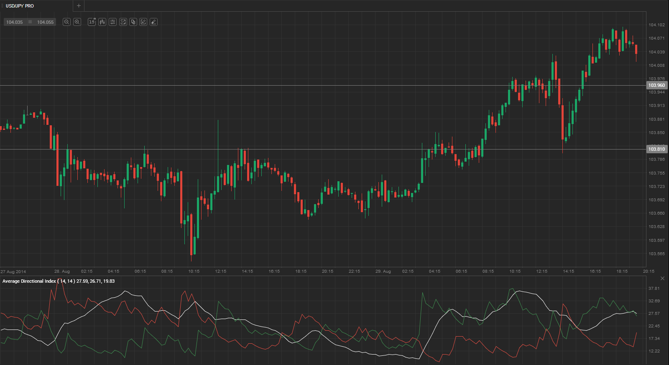The image size is (669, 365).
Task: Click the 103.960 horizontal line price label
Action: 656,85
